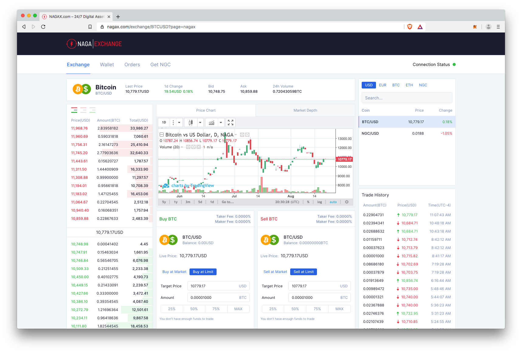Open a new browser tab

pos(118,17)
